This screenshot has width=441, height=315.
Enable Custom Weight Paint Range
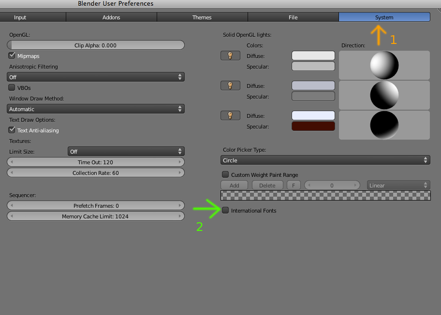[225, 175]
